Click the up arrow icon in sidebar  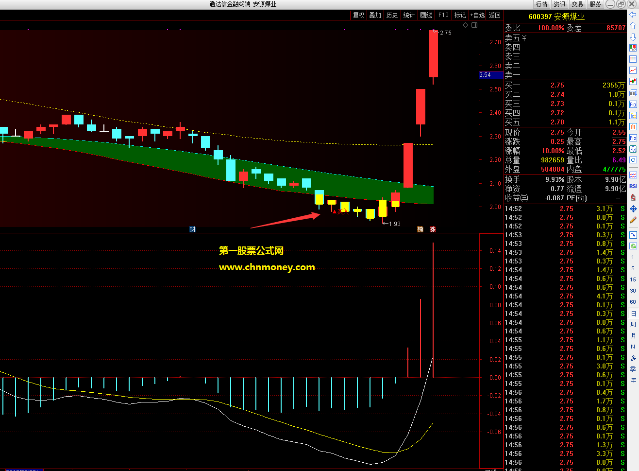[633, 26]
